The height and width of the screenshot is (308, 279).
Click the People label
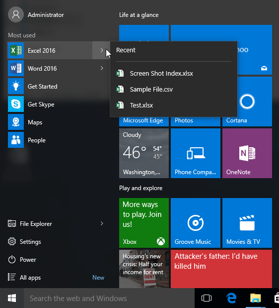click(x=37, y=140)
